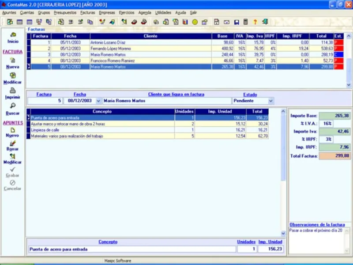
Task: Click the blue floppy disk toolbar icon
Action: (x=237, y=22)
